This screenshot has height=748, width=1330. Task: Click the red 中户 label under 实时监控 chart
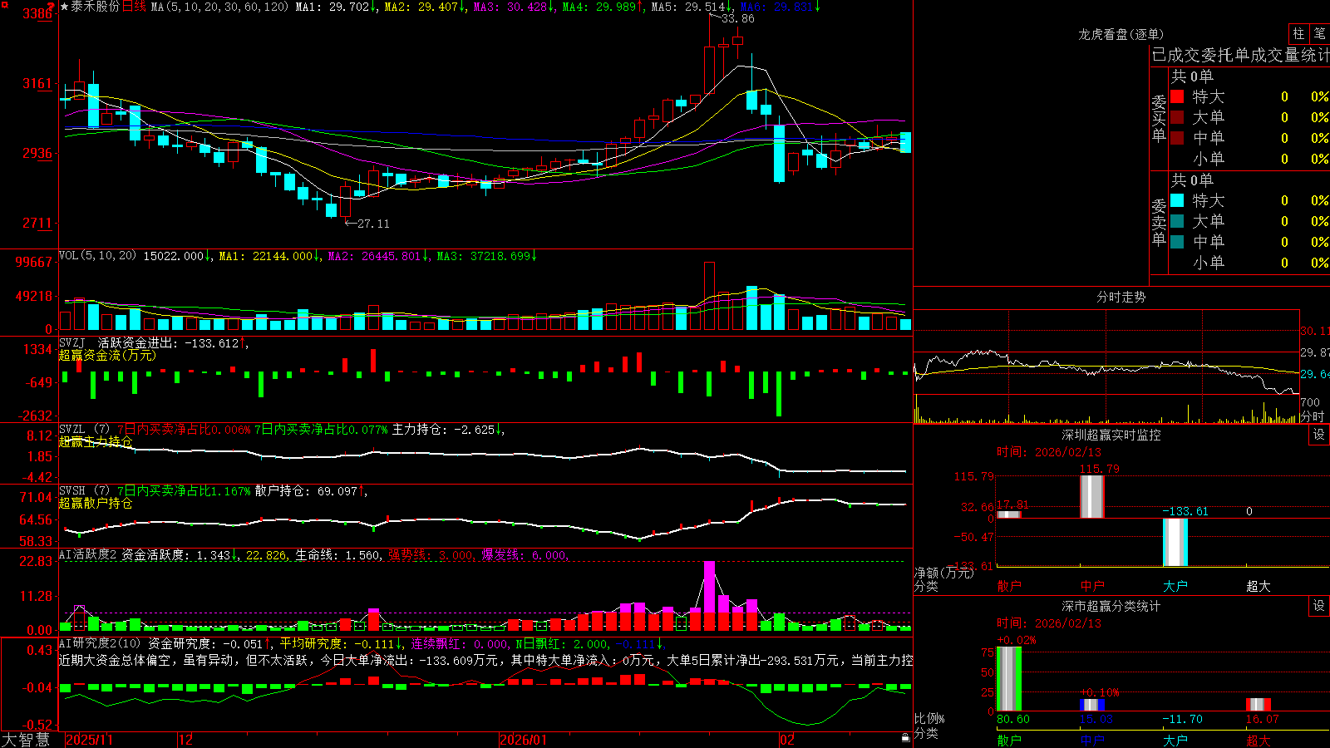[1092, 586]
